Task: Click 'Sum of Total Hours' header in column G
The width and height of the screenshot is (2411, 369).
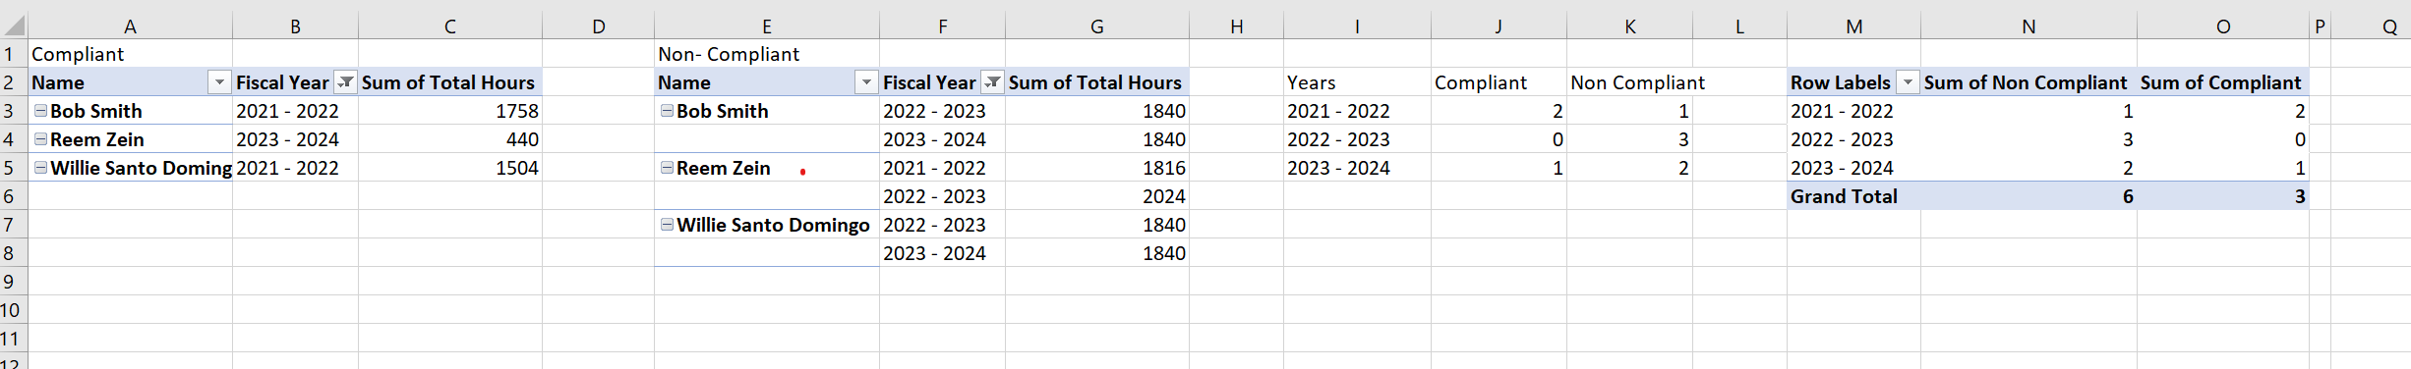Action: [x=1097, y=82]
